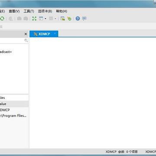Screen dimensions: 156x156
Task: Open the 选项卡(B) menu
Action: point(45,11)
